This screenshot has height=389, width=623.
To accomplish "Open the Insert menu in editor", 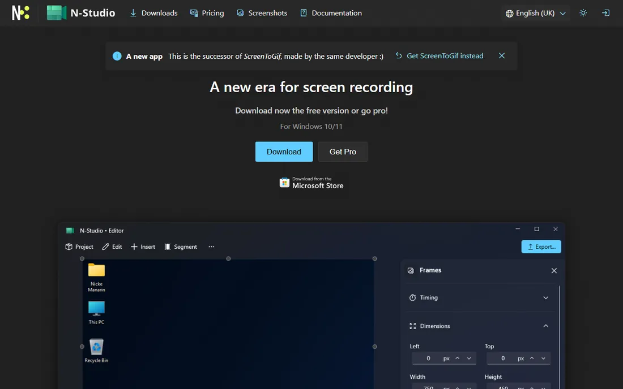I will pos(143,247).
